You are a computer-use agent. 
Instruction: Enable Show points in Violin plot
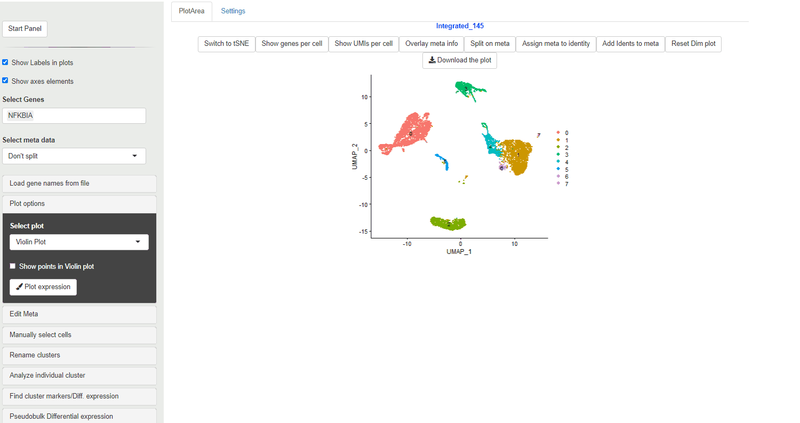[x=13, y=266]
